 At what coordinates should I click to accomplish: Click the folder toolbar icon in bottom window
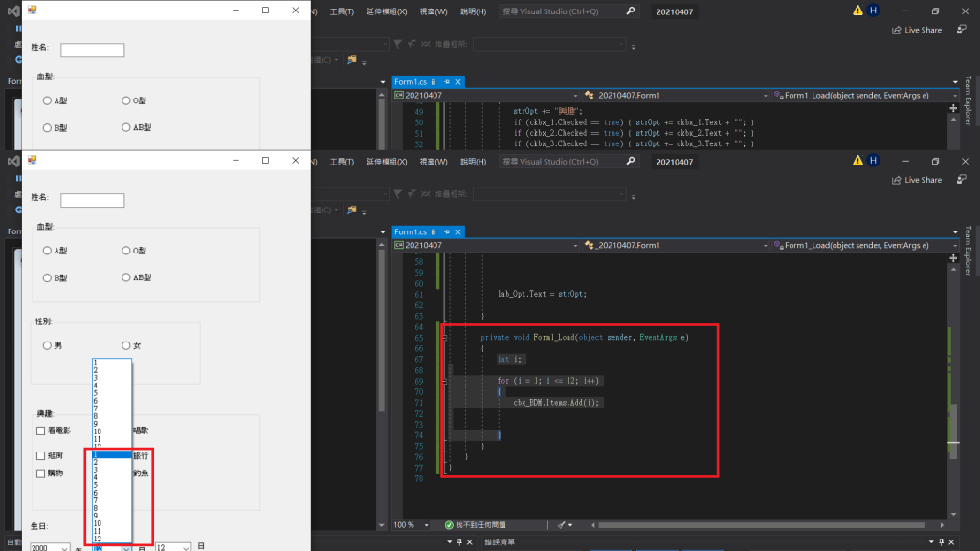352,209
